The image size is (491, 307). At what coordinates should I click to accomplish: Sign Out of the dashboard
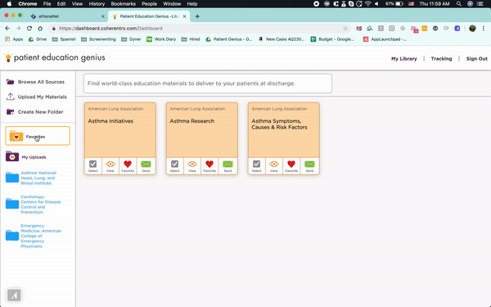click(x=476, y=59)
